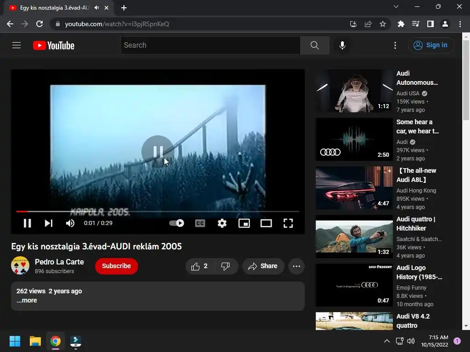Open more actions menu beside Share

pos(297,266)
